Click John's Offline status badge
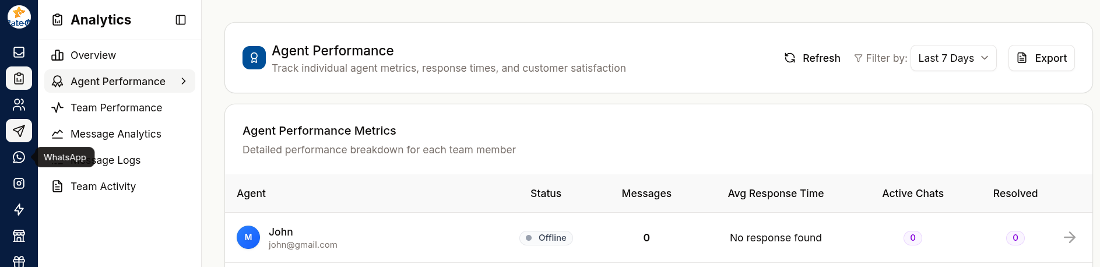This screenshot has height=267, width=1100. click(x=546, y=238)
